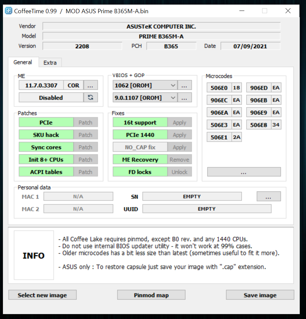
Task: Click the ACPI tables status label
Action: (x=46, y=172)
